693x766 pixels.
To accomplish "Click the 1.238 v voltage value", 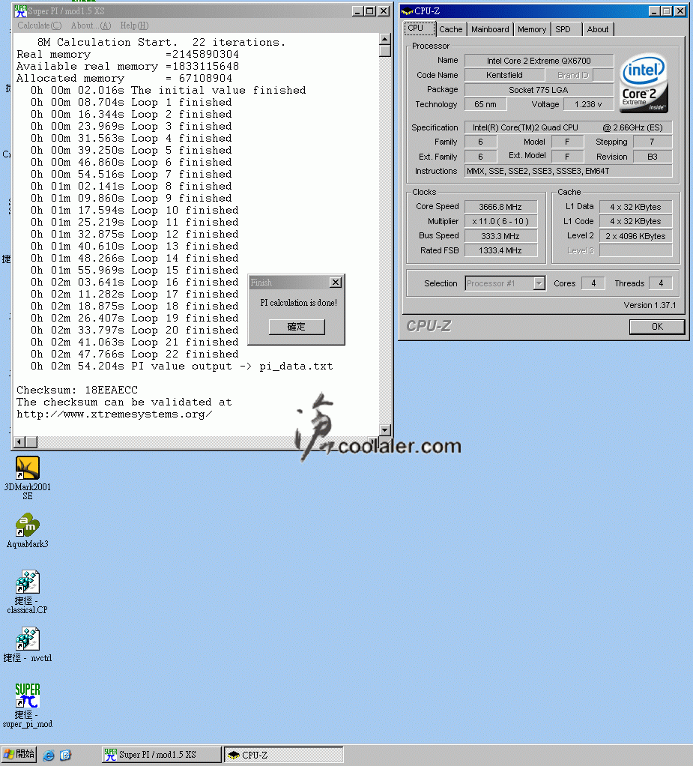I will tap(588, 104).
